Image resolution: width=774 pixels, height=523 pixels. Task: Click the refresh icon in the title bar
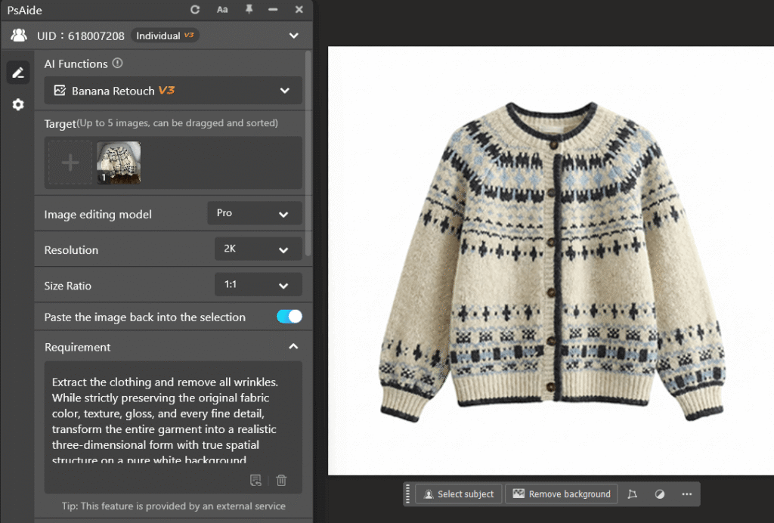[x=195, y=10]
